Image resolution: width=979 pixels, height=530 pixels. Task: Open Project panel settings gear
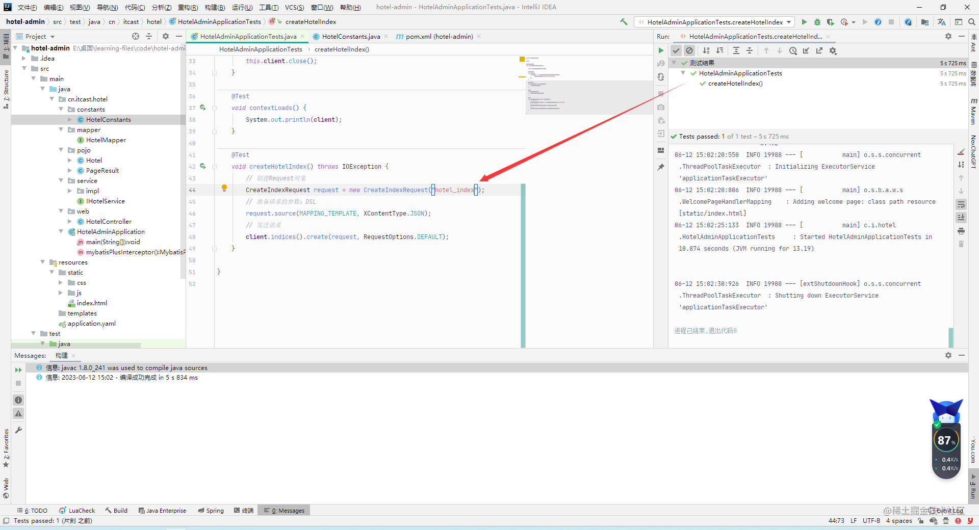[165, 36]
